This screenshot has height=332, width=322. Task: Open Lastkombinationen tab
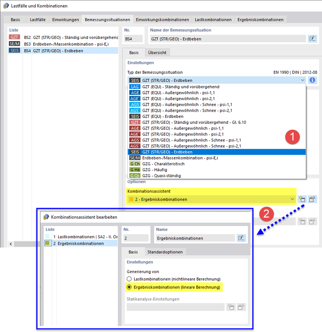click(213, 19)
